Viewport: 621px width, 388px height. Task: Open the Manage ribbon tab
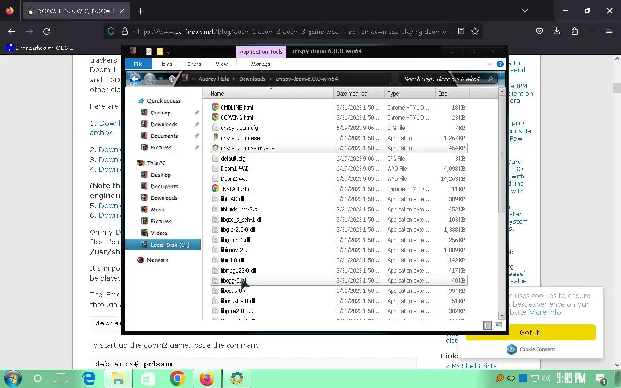click(261, 64)
